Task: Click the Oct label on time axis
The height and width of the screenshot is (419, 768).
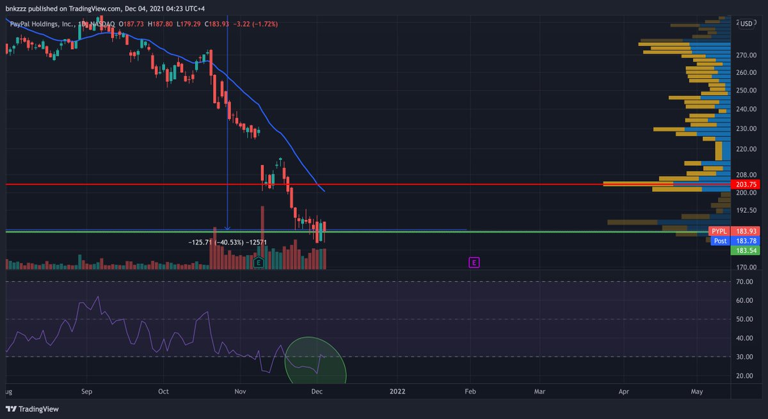Action: coord(163,391)
